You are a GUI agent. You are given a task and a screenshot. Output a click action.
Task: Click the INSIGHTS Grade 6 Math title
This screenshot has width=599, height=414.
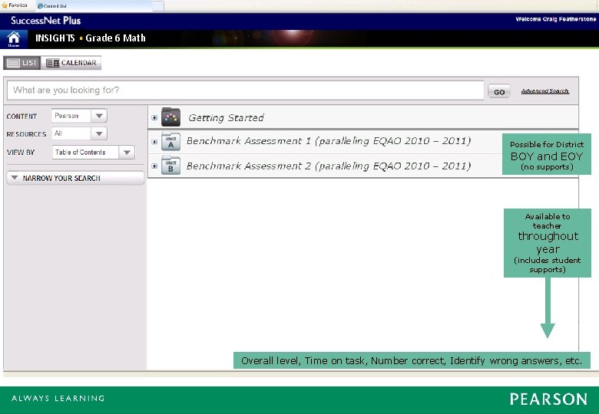point(91,38)
